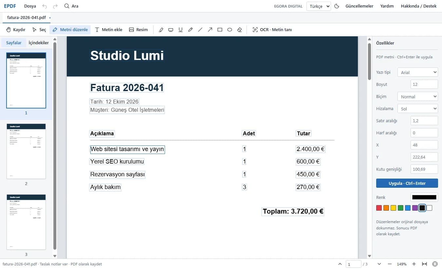Viewport: 442px width, 269px height.
Task: Pick the rectangle shape tool
Action: click(220, 30)
